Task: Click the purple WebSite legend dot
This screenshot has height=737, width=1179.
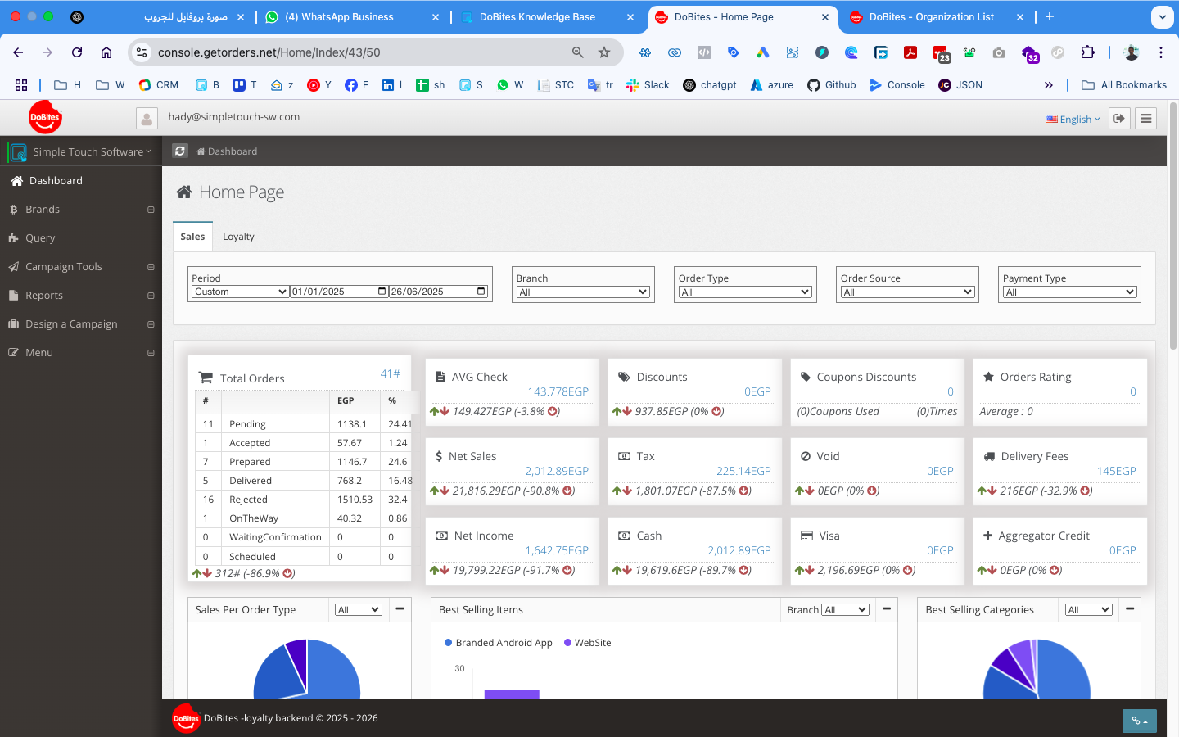Action: [x=567, y=643]
